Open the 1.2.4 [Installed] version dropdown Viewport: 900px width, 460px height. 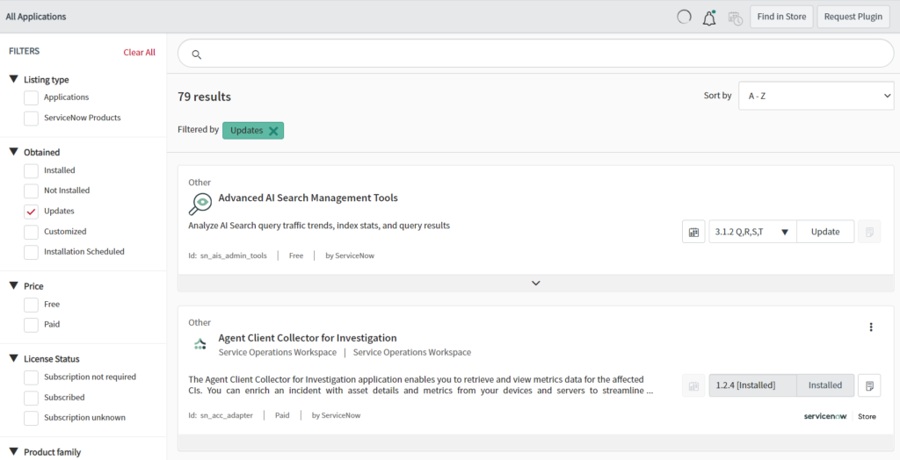coord(752,385)
